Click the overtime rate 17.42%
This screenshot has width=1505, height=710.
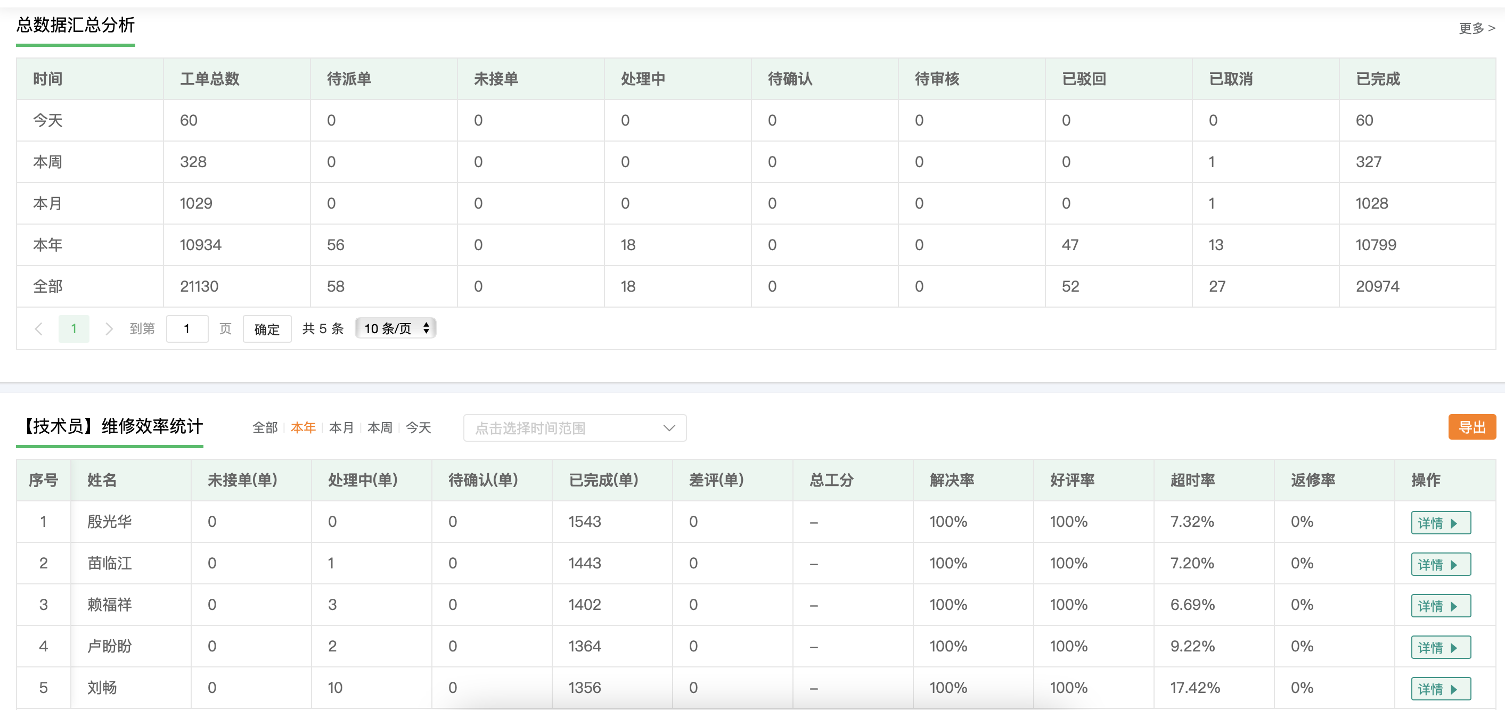[1196, 687]
